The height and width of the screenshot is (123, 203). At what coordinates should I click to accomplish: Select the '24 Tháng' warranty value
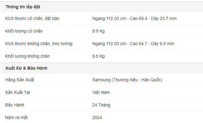101,105
